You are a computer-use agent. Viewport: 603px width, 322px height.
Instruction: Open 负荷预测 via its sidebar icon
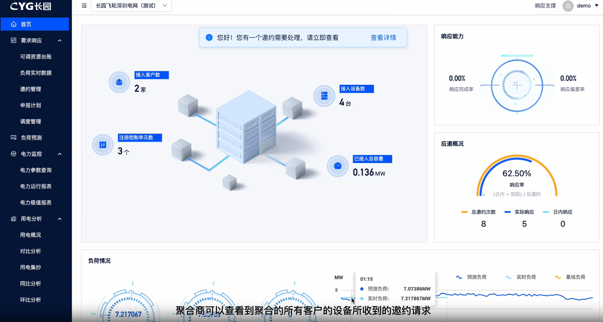(13, 137)
